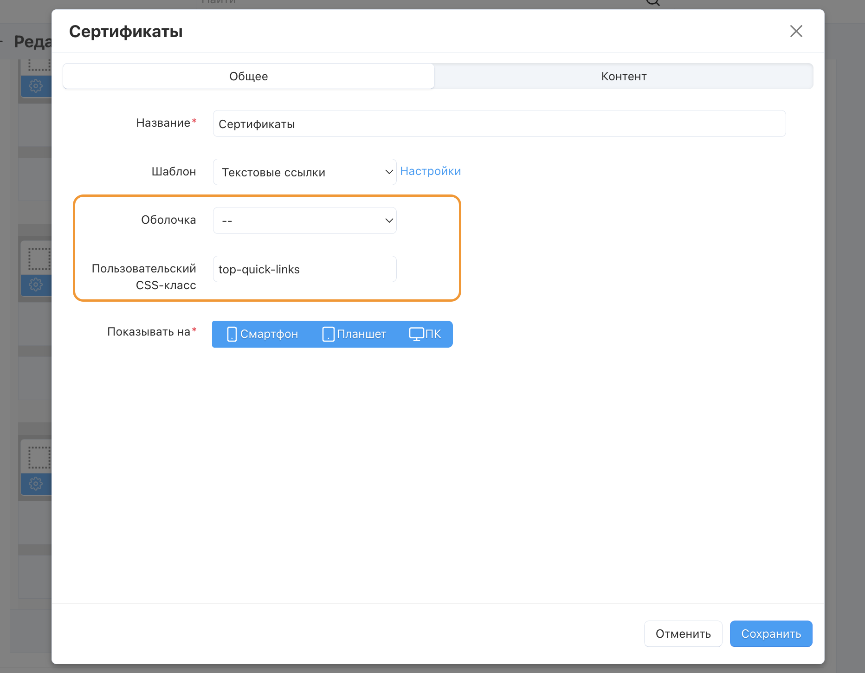Toggle display on ПК
Viewport: 865px width, 673px height.
click(425, 334)
